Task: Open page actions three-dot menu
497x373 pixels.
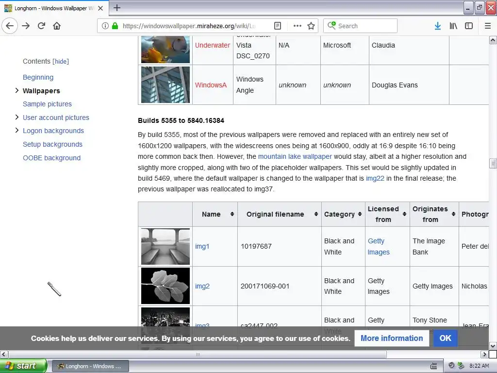Action: pyautogui.click(x=298, y=26)
